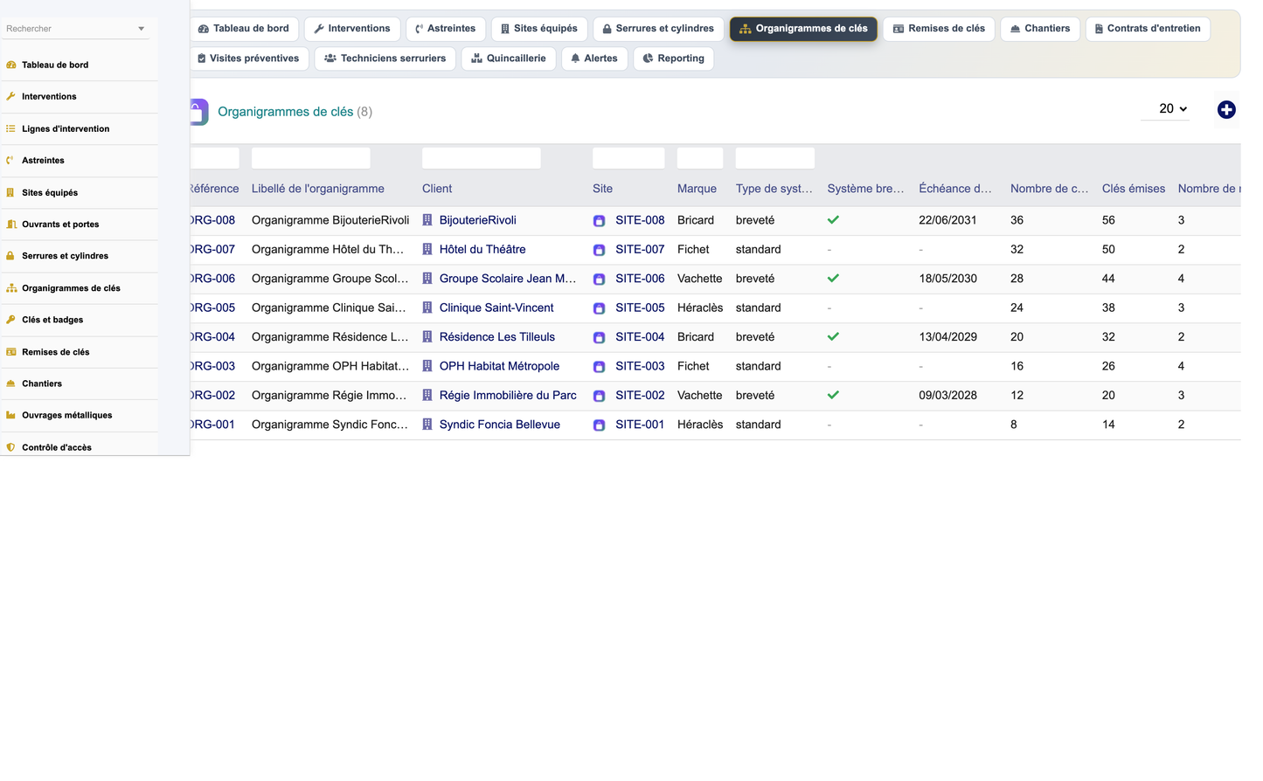Open the Remises de clés tab

point(939,29)
